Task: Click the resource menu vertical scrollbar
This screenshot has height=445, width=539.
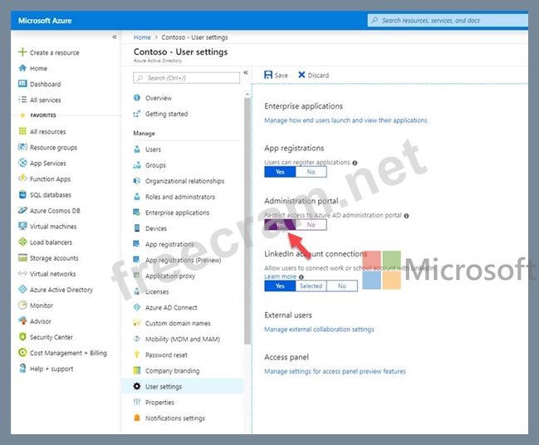Action: [x=247, y=222]
